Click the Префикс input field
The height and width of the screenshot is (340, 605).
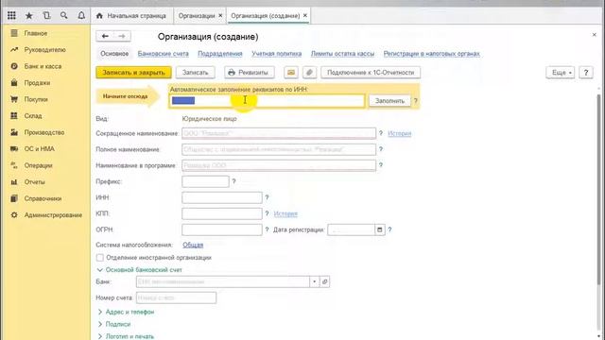[205, 181]
